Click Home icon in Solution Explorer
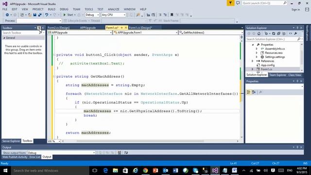The width and height of the screenshot is (311, 175). pos(259,34)
